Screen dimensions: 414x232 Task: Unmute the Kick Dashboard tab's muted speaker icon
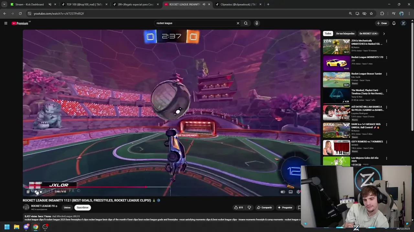pyautogui.click(x=50, y=5)
